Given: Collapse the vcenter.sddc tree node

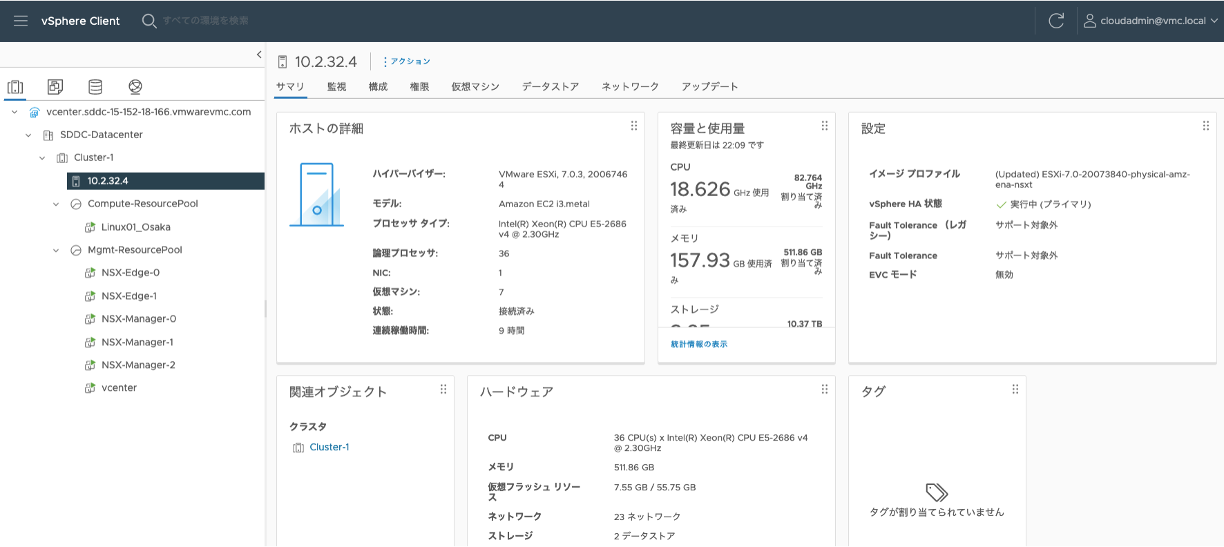Looking at the screenshot, I should (15, 112).
